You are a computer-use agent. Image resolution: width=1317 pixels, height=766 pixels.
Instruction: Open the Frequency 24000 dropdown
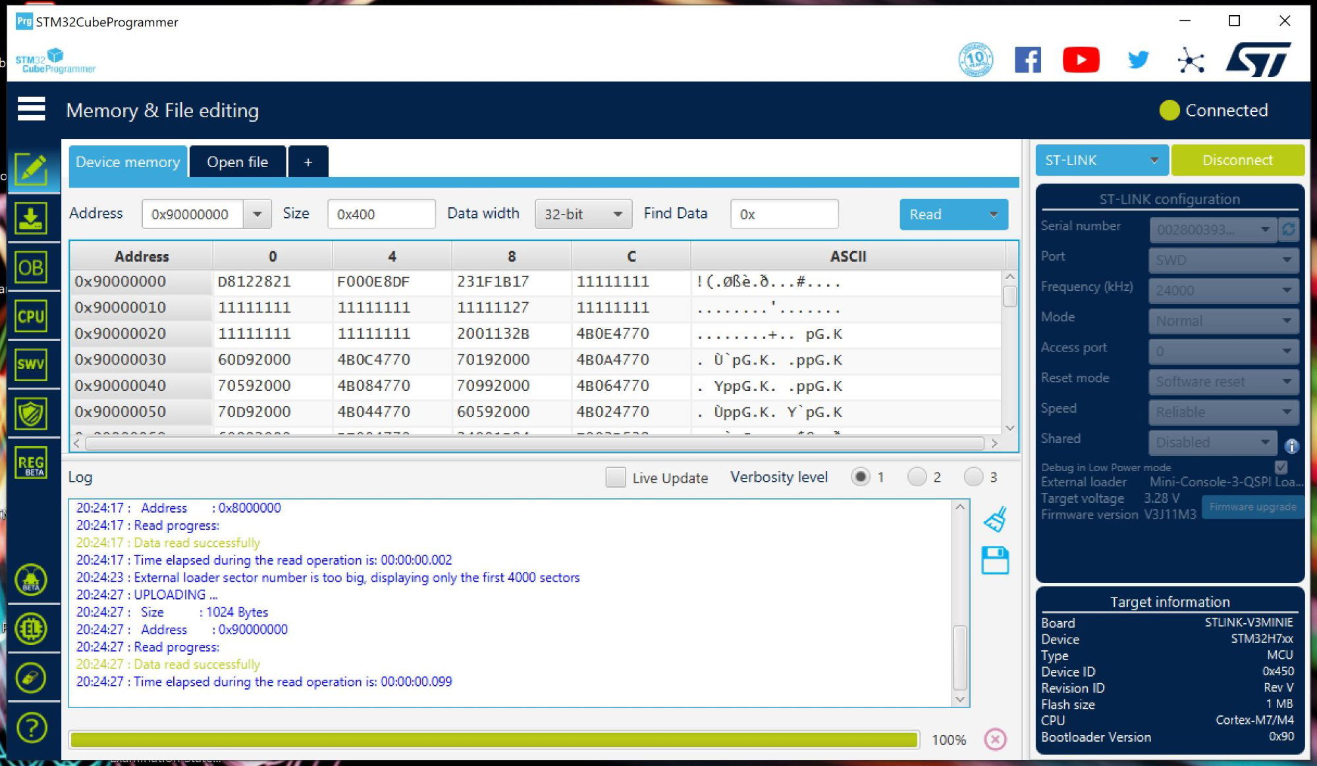tap(1223, 290)
